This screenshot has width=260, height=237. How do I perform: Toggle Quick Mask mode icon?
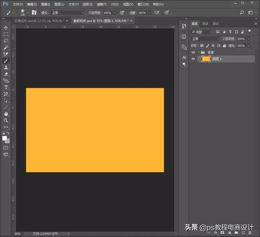[6, 148]
